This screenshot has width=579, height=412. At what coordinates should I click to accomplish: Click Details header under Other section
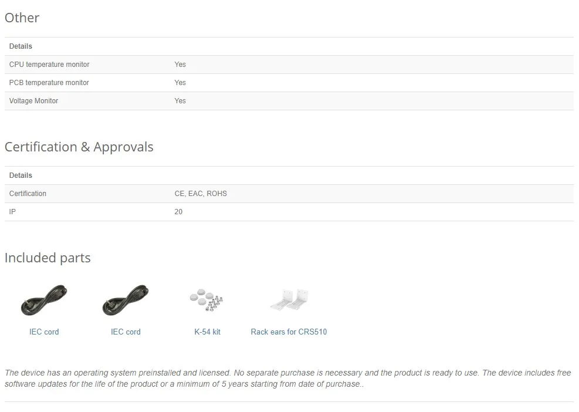(21, 46)
